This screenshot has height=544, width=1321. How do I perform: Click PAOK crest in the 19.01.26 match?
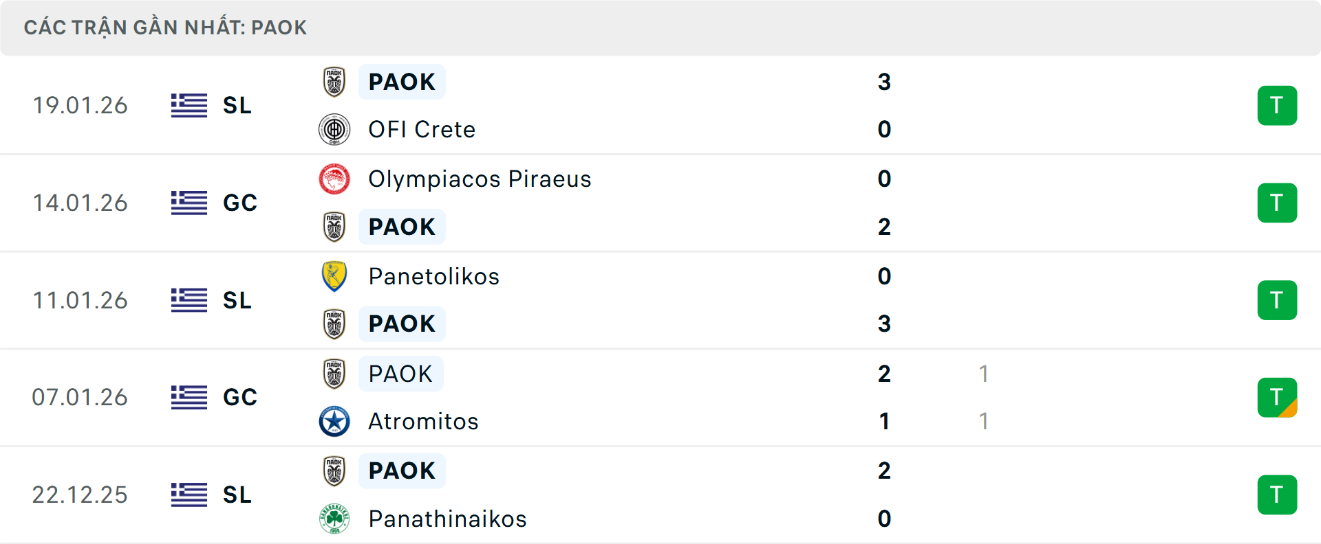click(334, 82)
